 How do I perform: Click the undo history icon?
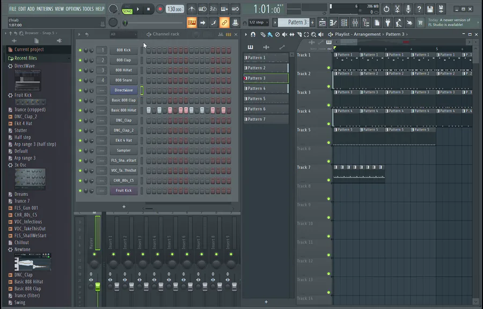pyautogui.click(x=386, y=9)
